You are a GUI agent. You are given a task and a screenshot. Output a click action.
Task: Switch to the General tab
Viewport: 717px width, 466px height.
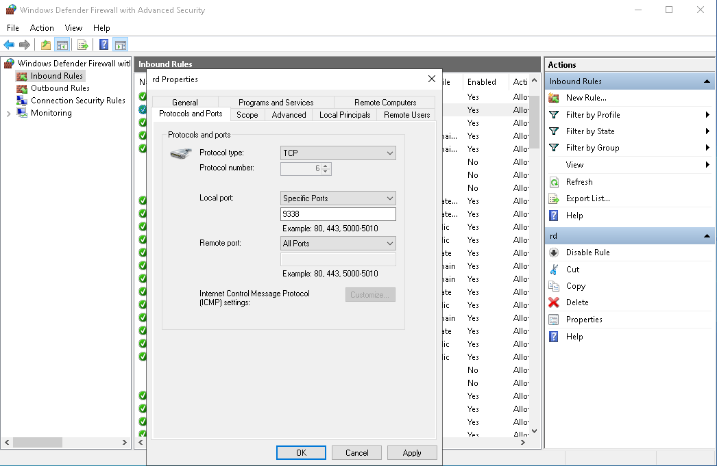185,102
